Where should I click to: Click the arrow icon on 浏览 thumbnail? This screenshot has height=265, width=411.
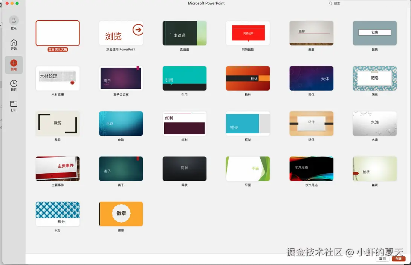[x=138, y=30]
